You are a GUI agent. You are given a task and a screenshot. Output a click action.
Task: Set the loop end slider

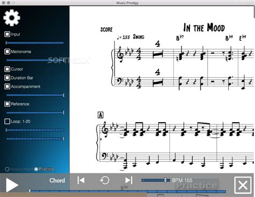coord(35,139)
